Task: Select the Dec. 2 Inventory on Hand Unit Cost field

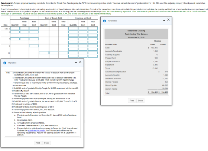Action: point(83,28)
